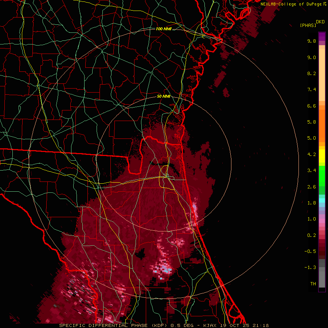Click the 21:18 timestamp in caption
The width and height of the screenshot is (328, 328).
click(x=262, y=325)
